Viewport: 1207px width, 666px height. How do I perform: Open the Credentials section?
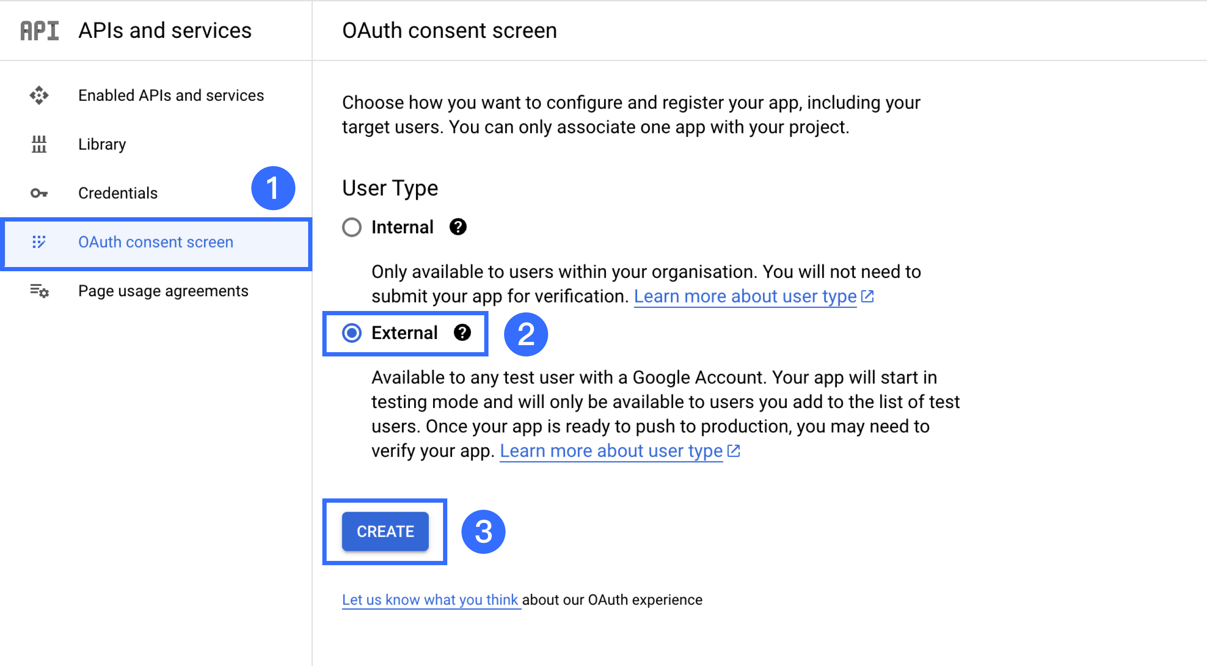pyautogui.click(x=117, y=193)
